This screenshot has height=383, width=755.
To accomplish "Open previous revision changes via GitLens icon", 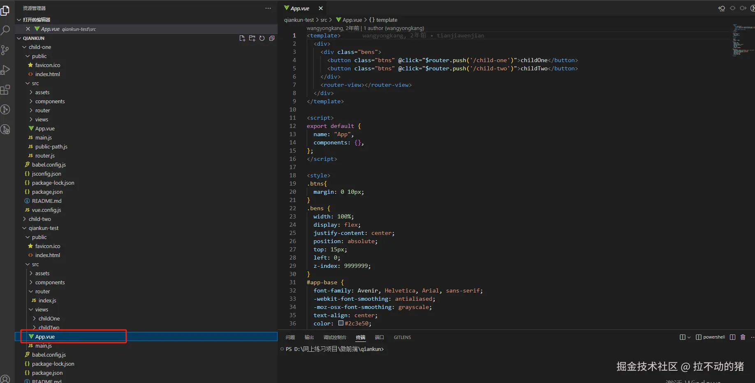I will tap(722, 8).
